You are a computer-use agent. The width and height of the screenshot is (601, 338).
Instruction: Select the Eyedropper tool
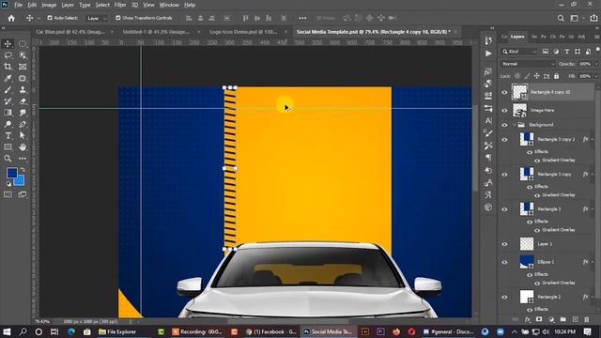[x=8, y=78]
